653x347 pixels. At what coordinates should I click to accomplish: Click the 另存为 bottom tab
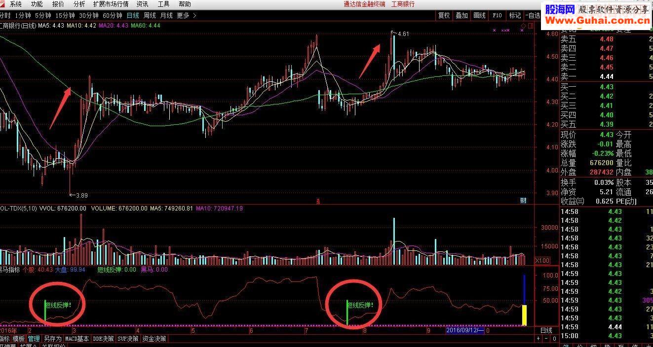point(52,339)
